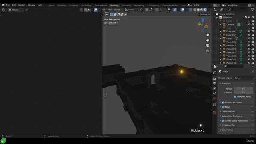
Task: Expand Cube.006 in the outliner
Action: pyautogui.click(x=220, y=32)
